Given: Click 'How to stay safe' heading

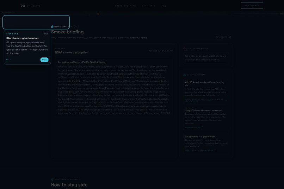Looking at the screenshot, I should click(x=69, y=185).
